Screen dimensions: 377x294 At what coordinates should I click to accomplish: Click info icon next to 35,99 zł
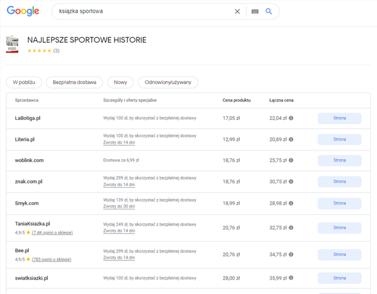pyautogui.click(x=291, y=278)
